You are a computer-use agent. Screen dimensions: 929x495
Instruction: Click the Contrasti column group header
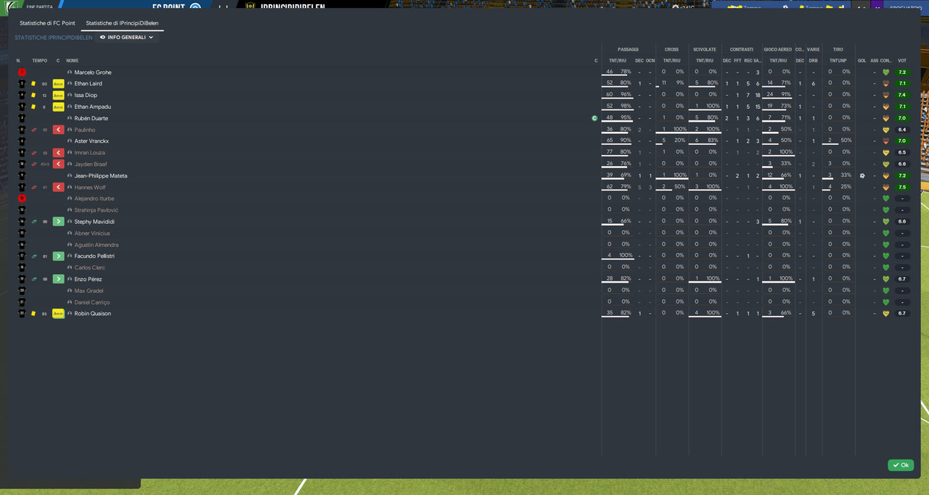pyautogui.click(x=742, y=49)
